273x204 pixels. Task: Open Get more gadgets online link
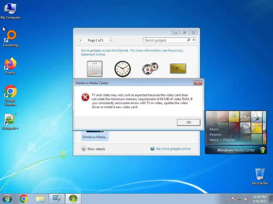[173, 149]
